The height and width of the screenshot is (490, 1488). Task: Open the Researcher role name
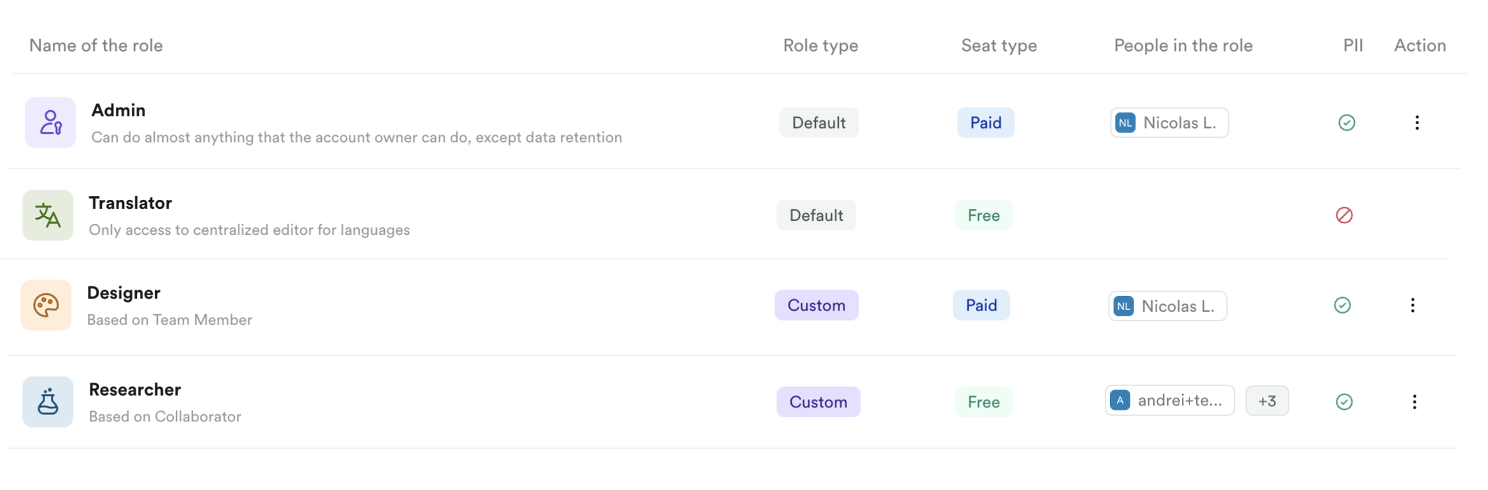click(x=135, y=389)
